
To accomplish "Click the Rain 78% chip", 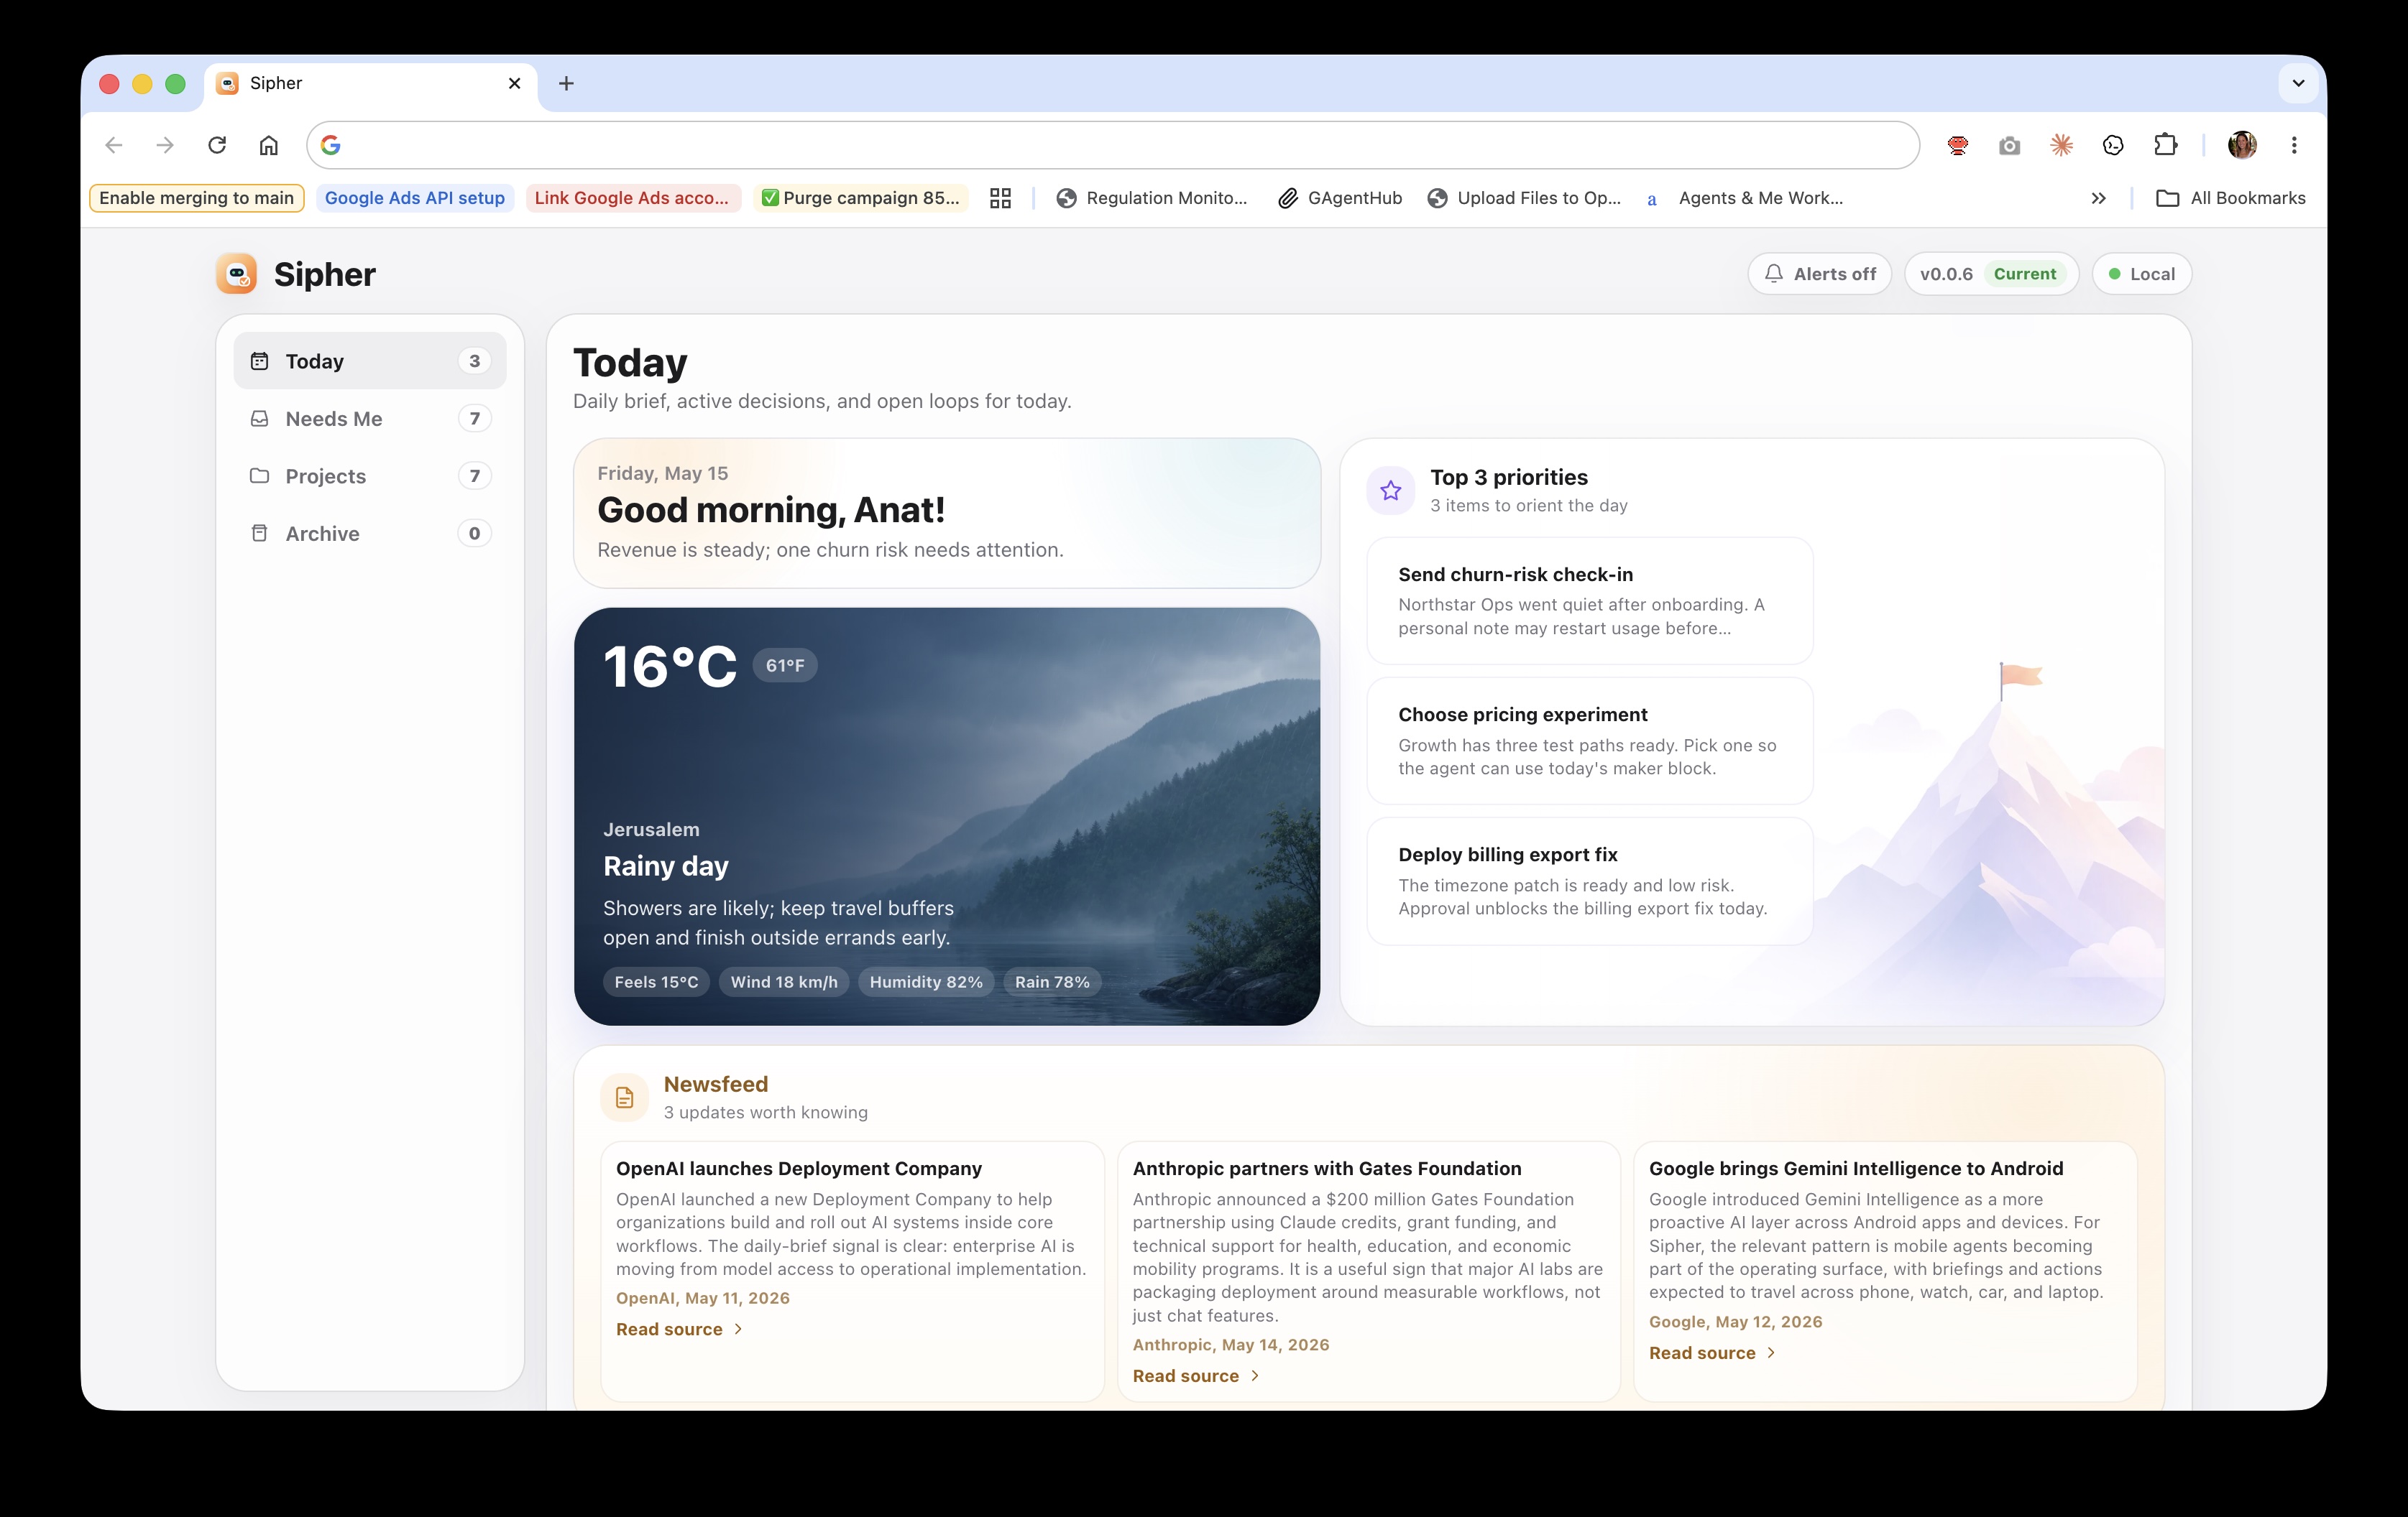I will coord(1052,983).
